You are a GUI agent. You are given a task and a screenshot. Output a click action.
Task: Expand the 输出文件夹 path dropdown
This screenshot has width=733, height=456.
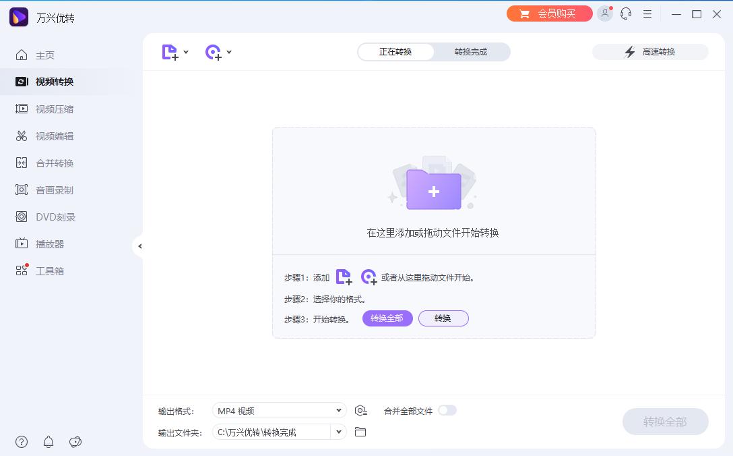(338, 431)
